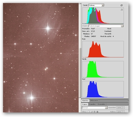Open the Trazados tab
The width and height of the screenshot is (133, 117).
(101, 104)
